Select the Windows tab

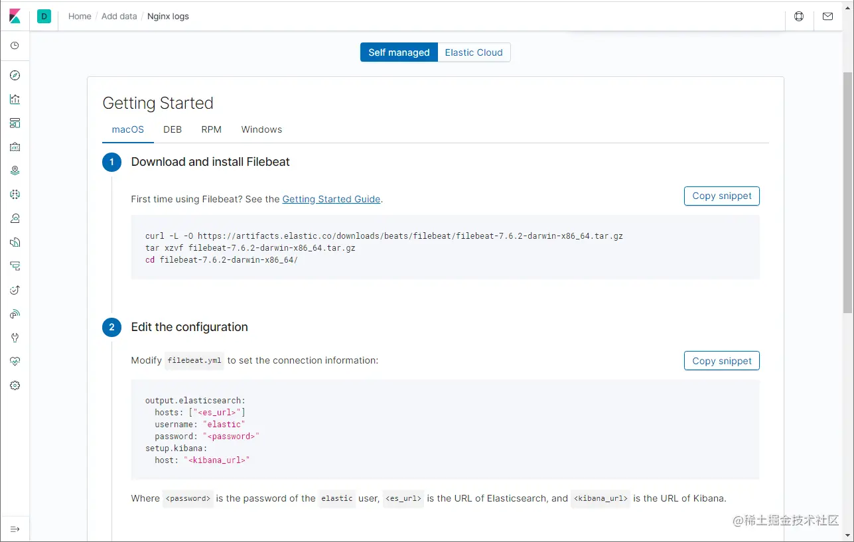[x=261, y=129]
